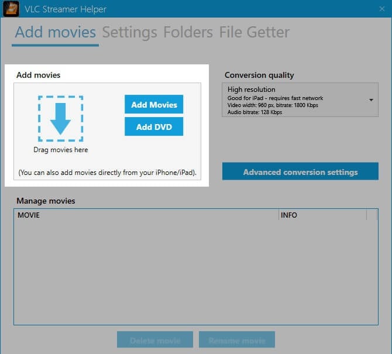Image resolution: width=392 pixels, height=354 pixels.
Task: Open the Conversion quality dropdown
Action: [300, 100]
